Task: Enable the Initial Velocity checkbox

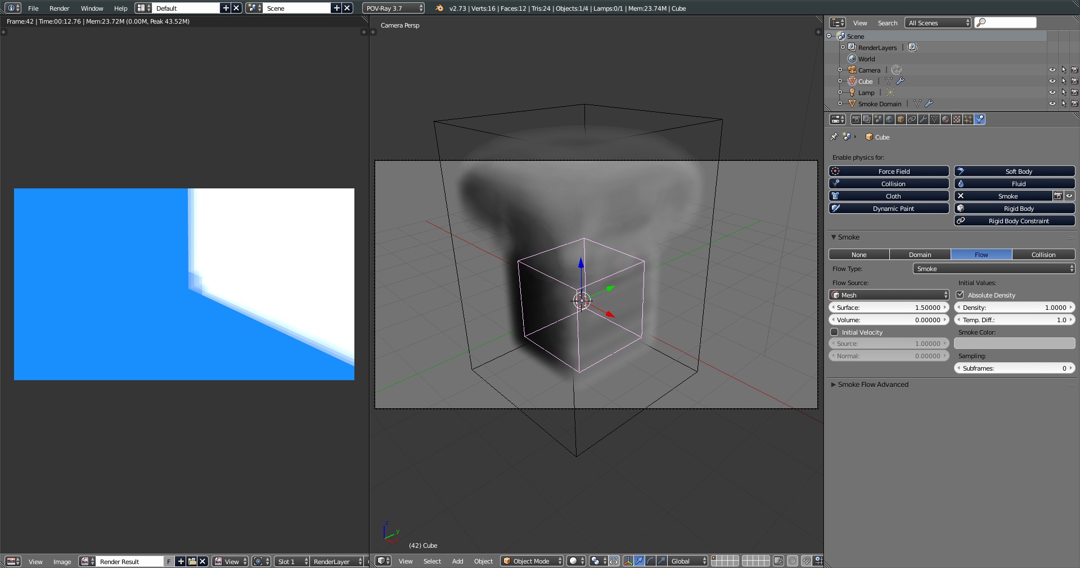Action: (835, 332)
